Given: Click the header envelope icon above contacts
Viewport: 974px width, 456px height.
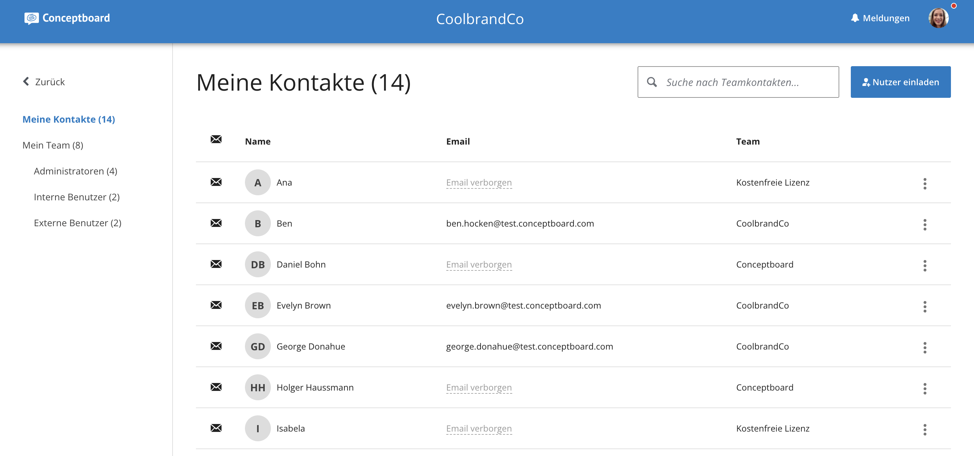Looking at the screenshot, I should (216, 139).
